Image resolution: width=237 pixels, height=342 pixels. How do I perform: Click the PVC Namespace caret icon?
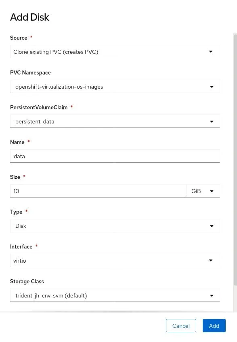[x=212, y=86]
